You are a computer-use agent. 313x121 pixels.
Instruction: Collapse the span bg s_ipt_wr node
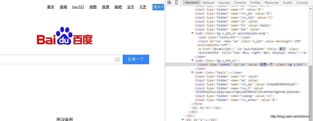(192, 33)
